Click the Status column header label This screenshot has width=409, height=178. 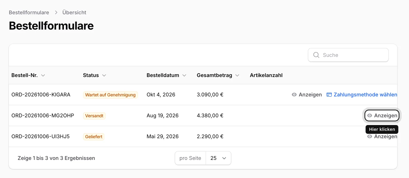point(91,75)
